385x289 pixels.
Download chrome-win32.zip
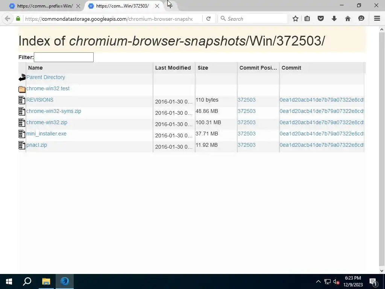pos(47,122)
